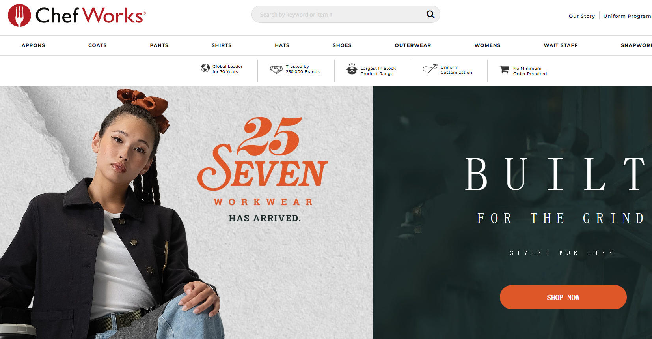This screenshot has width=652, height=339.
Task: Click into the keyword search field
Action: pyautogui.click(x=339, y=15)
